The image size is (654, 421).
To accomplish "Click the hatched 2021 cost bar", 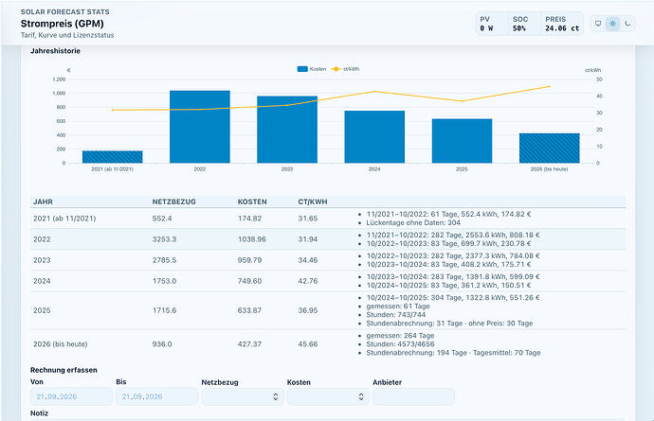I will pyautogui.click(x=112, y=156).
